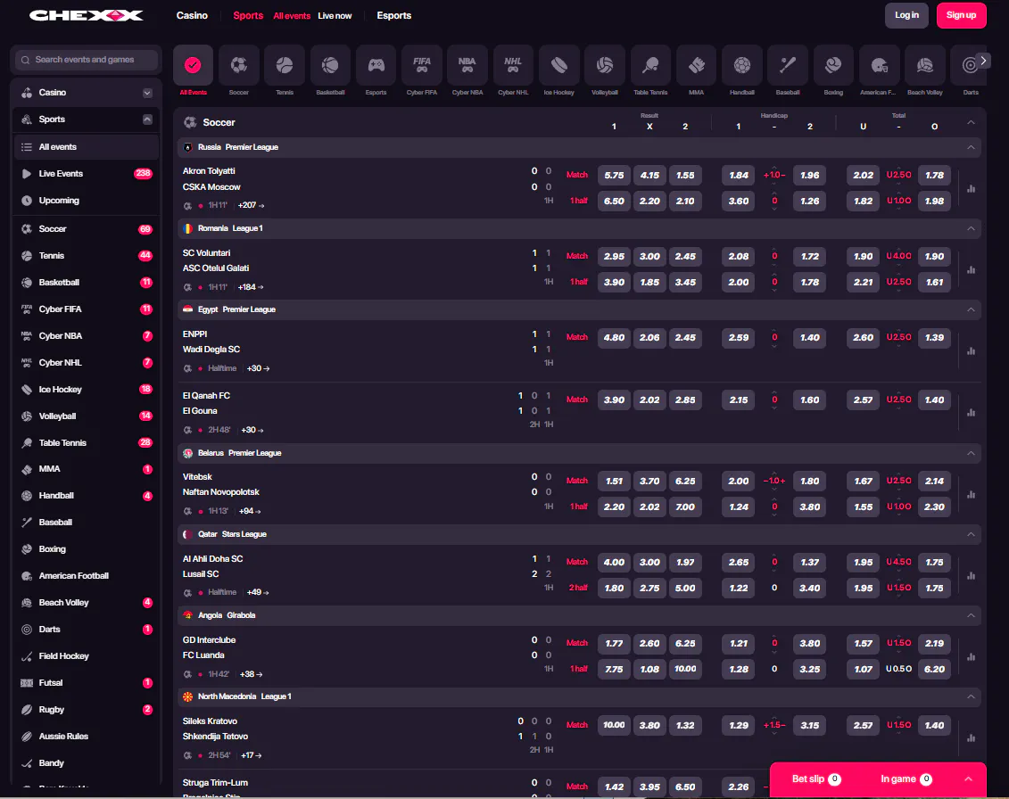Collapse Belarus Premier League group
Image resolution: width=1009 pixels, height=799 pixels.
(x=971, y=453)
